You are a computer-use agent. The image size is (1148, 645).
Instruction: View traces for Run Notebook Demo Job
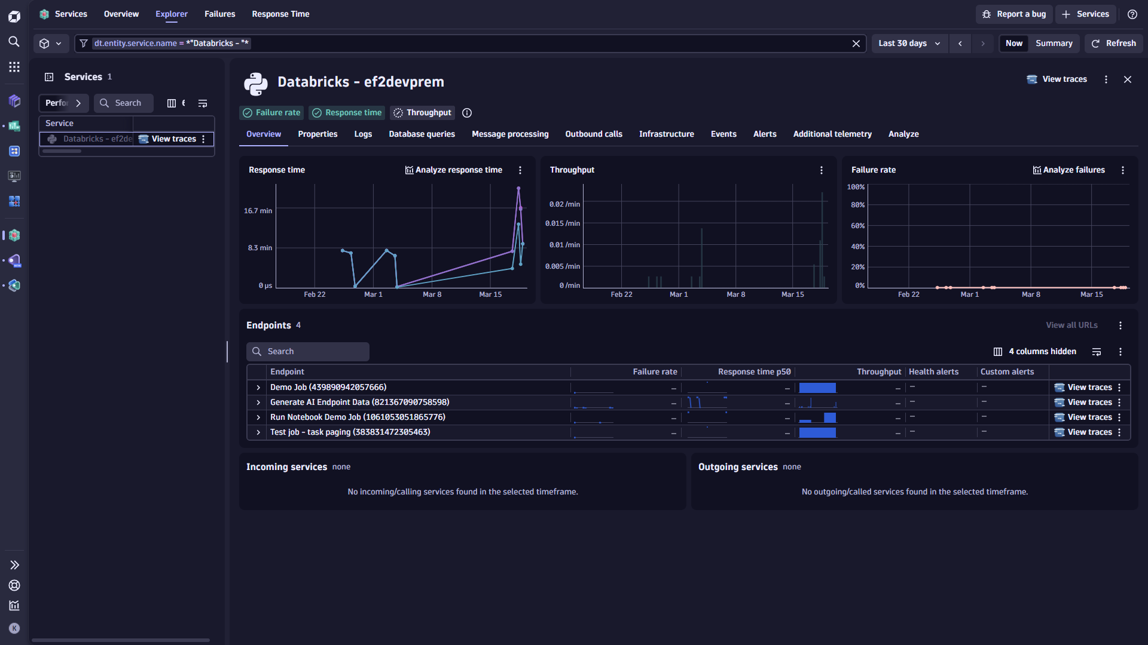1083,417
